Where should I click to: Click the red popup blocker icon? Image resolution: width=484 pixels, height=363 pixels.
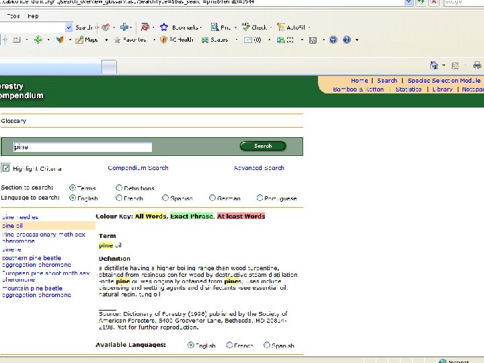coord(145,27)
